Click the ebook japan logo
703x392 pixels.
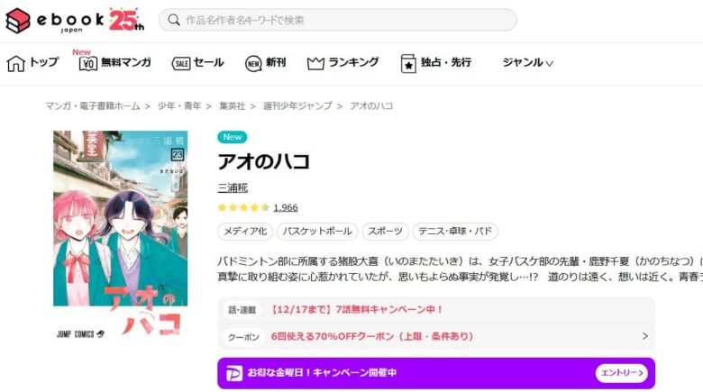55,20
